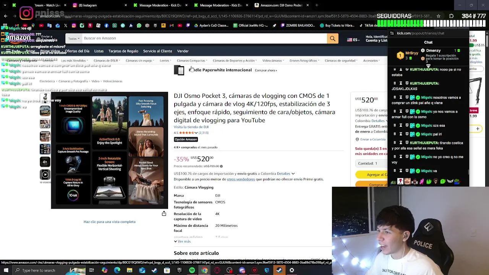Ban Migsh via shield on 'va' message
This screenshot has width=489, height=275.
[x=407, y=171]
